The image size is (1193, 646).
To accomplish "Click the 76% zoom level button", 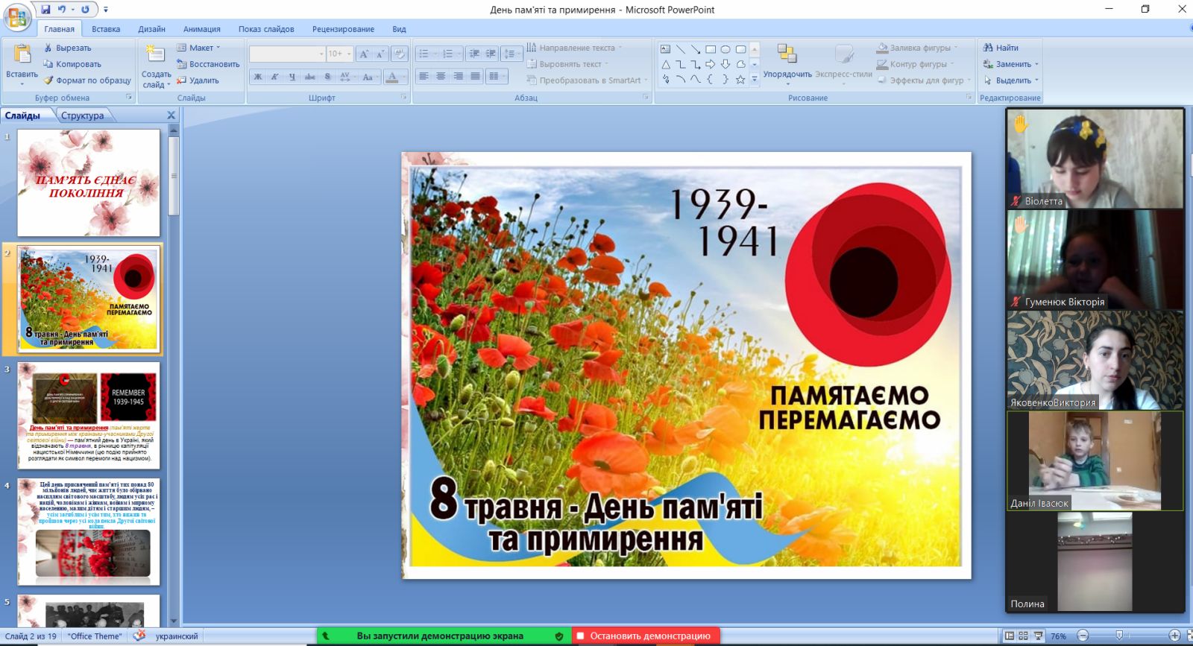I will coord(1058,636).
